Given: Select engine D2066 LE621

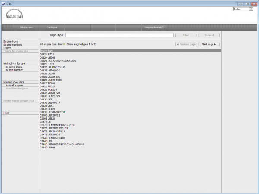Looking at the screenshot, I should pos(47,119).
